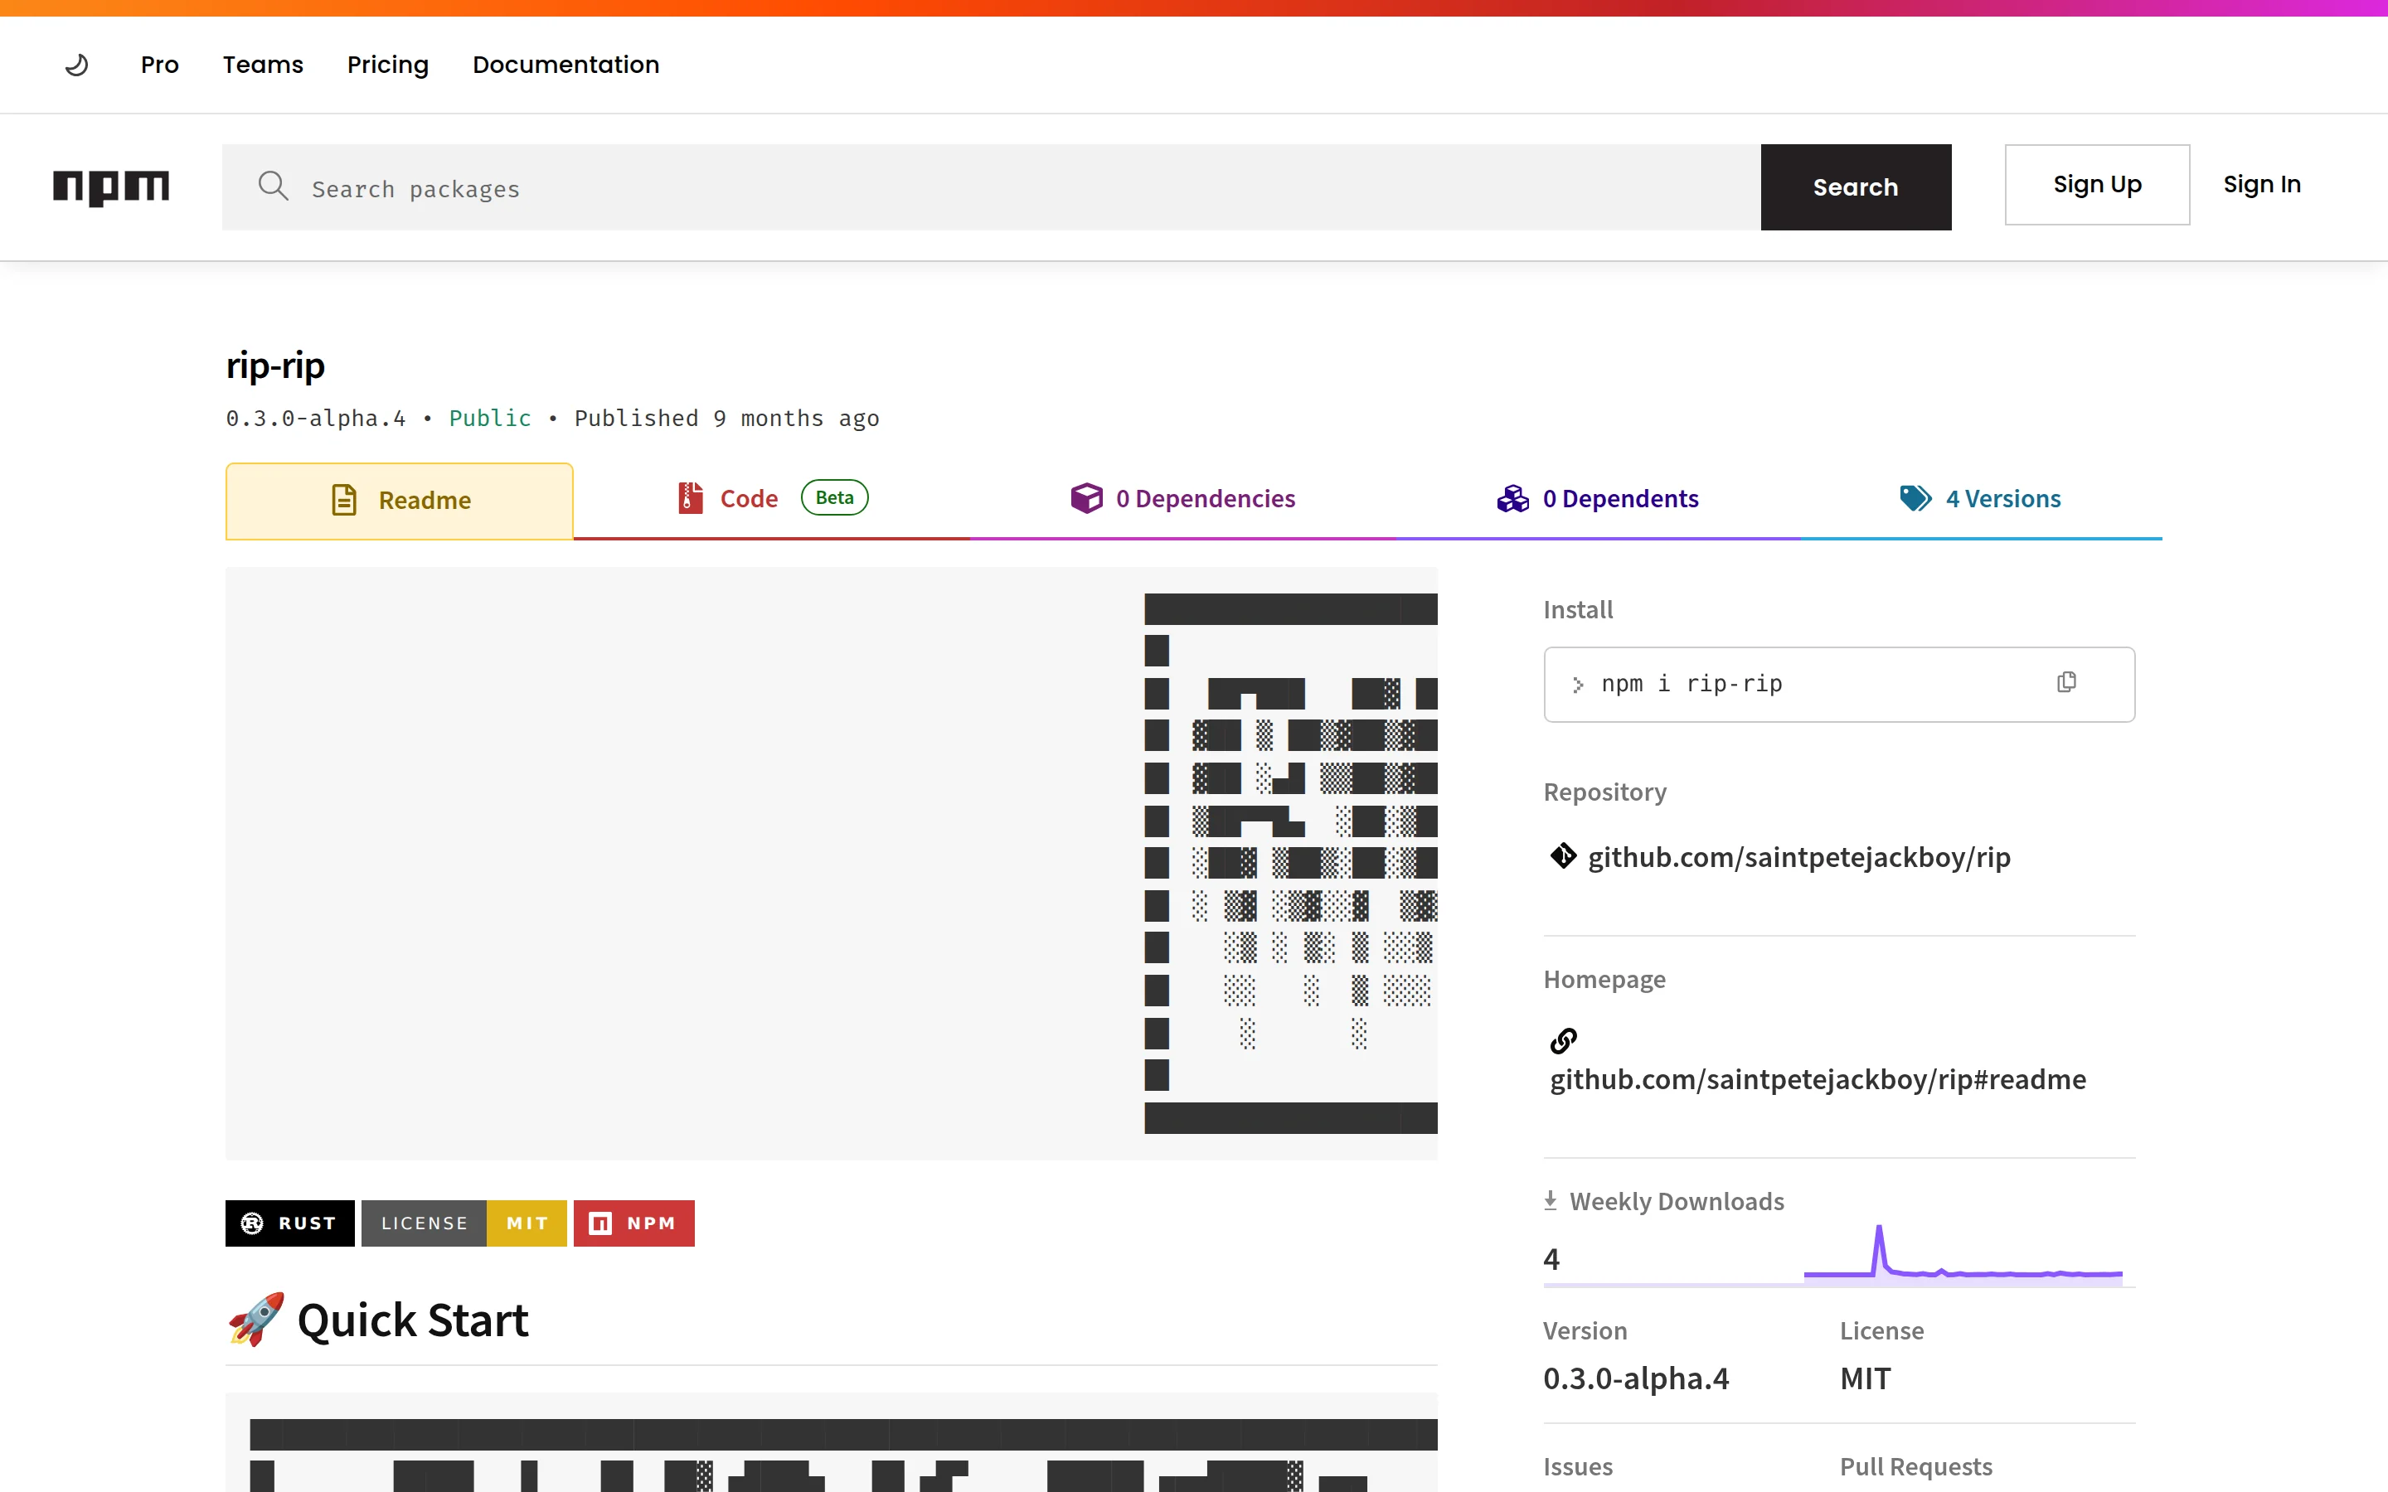
Task: View the 0 Dependents tab
Action: 1598,498
